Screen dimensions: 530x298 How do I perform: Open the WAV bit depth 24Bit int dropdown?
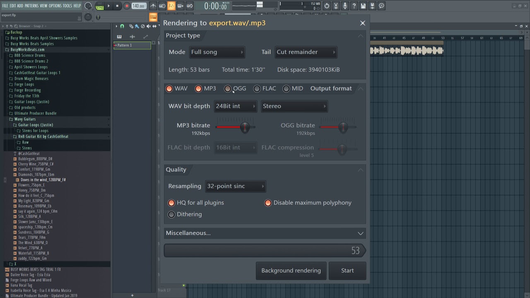pyautogui.click(x=235, y=106)
